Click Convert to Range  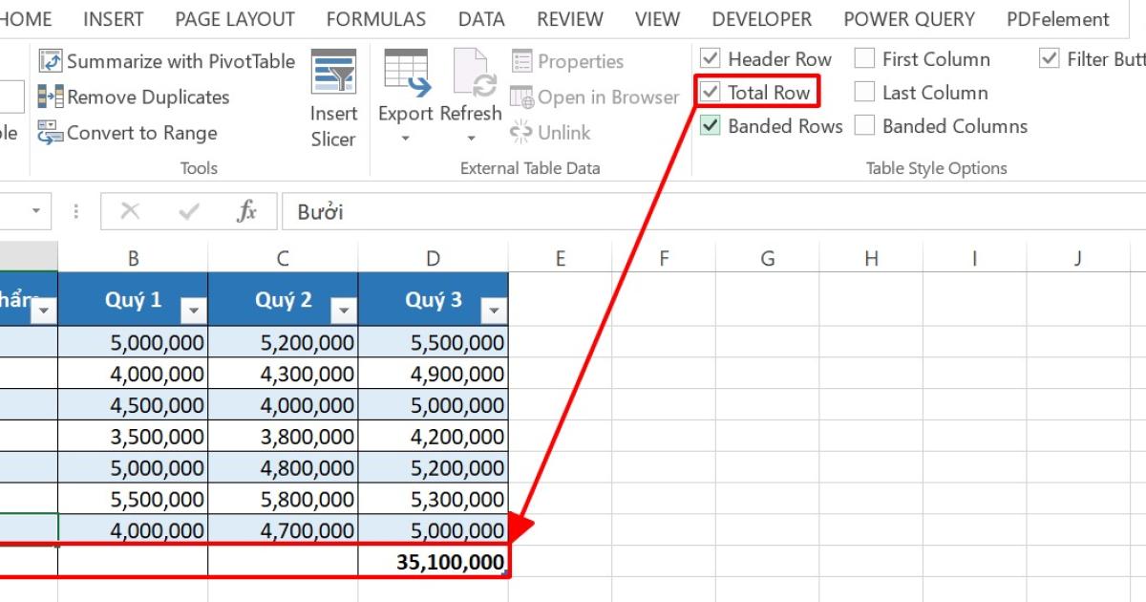(x=138, y=133)
